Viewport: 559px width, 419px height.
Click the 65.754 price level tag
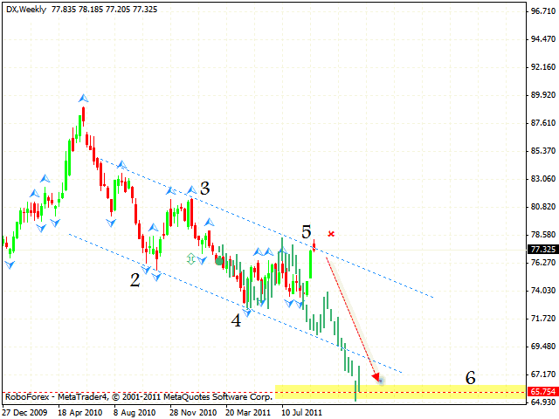click(541, 393)
